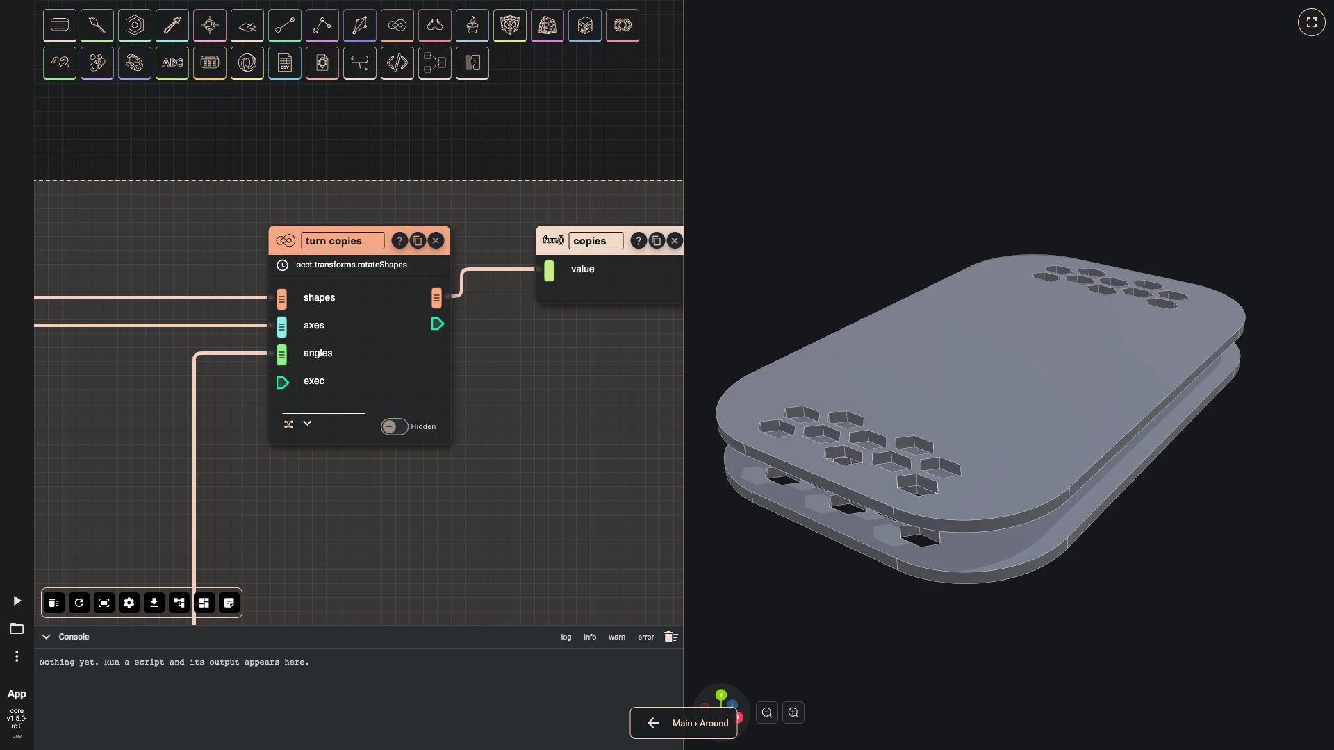Image resolution: width=1334 pixels, height=750 pixels.
Task: Click the auto-layout tree icon
Action: coord(179,603)
